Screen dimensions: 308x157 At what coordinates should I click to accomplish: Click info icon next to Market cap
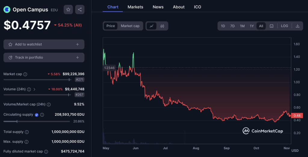click(x=25, y=74)
